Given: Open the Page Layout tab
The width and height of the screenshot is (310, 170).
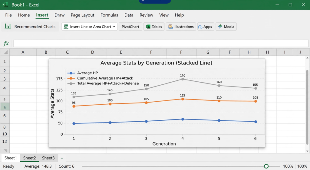Looking at the screenshot, I should 82,15.
